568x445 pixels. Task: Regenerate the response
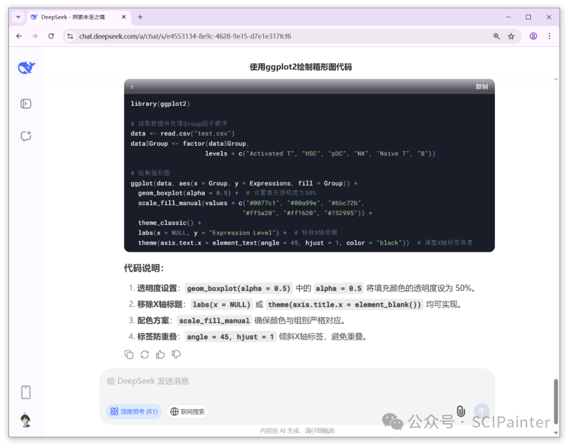145,355
